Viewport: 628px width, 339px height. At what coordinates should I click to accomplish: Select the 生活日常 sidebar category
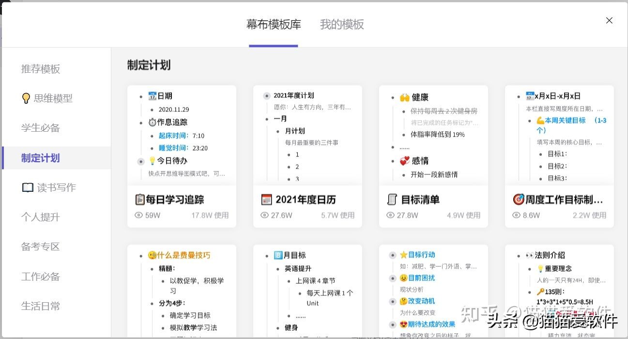tap(41, 306)
